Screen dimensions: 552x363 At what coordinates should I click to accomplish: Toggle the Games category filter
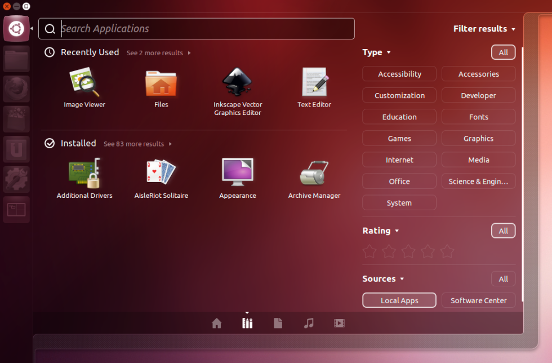[399, 138]
